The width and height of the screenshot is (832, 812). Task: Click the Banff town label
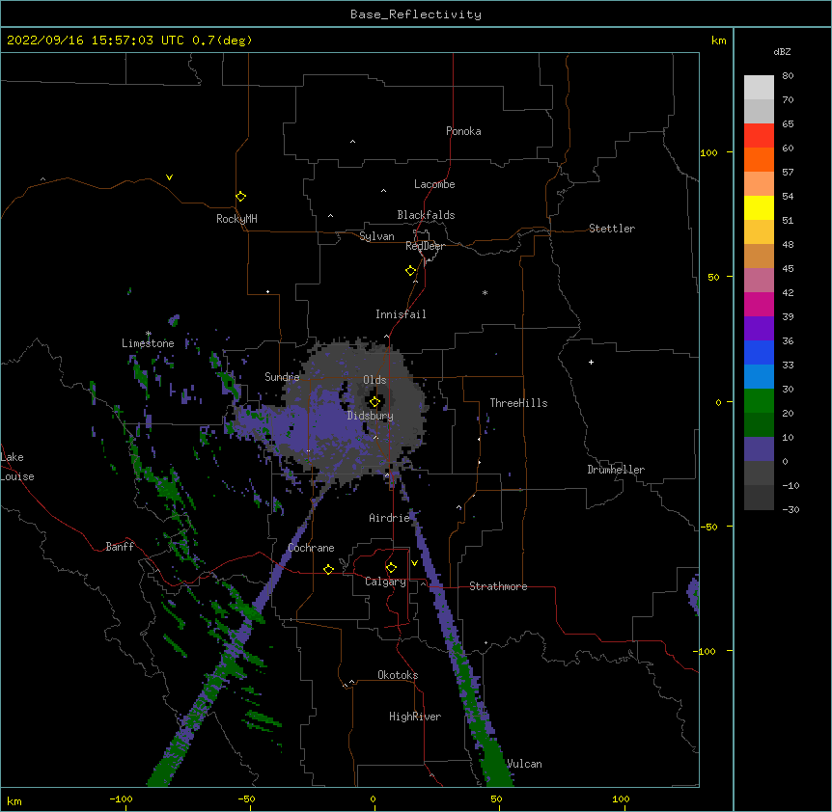click(x=120, y=547)
